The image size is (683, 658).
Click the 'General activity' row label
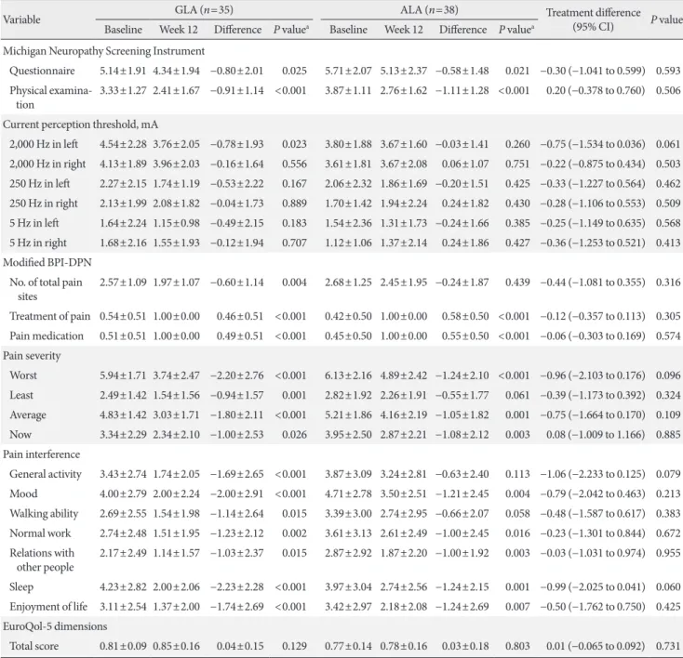46,474
